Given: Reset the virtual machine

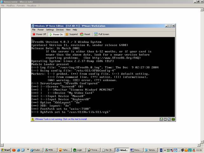Looking at the screenshot, I should point(85,34).
